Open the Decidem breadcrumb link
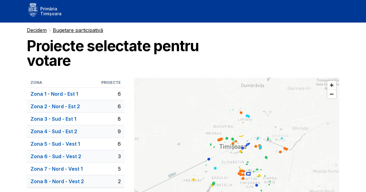The width and height of the screenshot is (366, 192). [x=37, y=30]
